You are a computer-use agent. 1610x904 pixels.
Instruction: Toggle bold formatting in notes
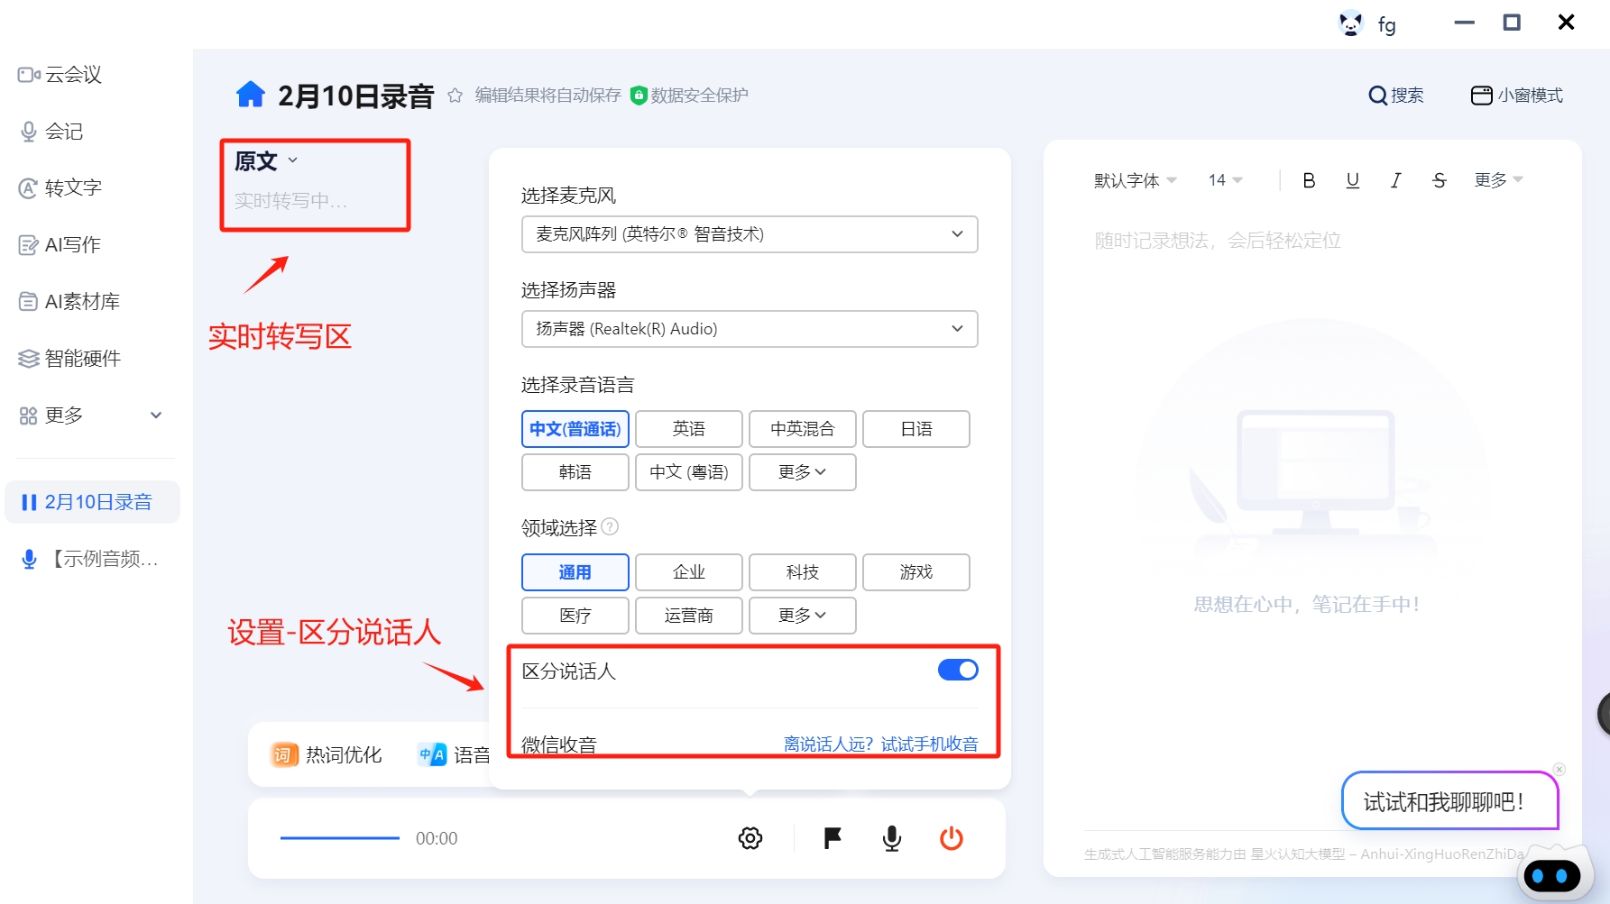pyautogui.click(x=1309, y=180)
